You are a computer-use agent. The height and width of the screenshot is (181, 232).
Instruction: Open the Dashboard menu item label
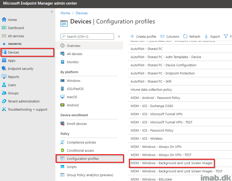[16, 28]
